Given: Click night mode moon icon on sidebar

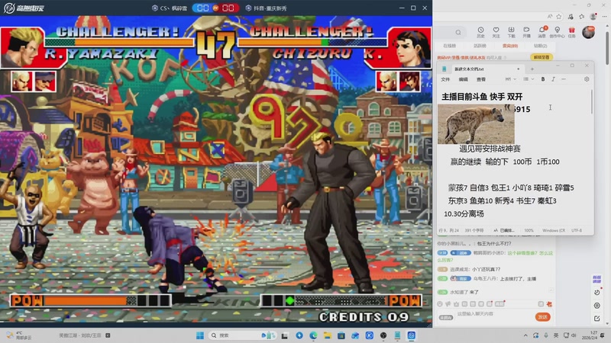Looking at the screenshot, I should click(597, 293).
